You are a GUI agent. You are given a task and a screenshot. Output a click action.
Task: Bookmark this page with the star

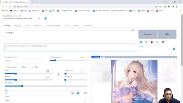pos(160,7)
